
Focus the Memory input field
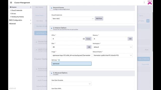point(110,39)
